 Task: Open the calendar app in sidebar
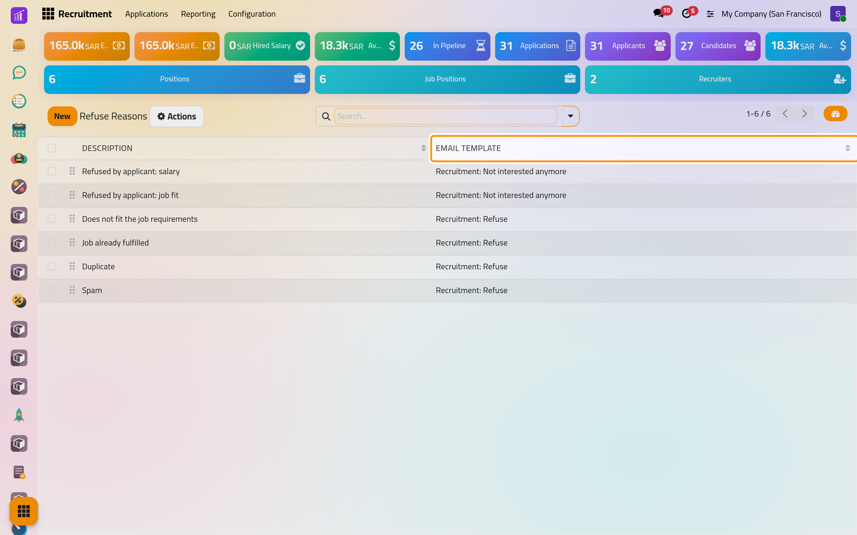(19, 130)
